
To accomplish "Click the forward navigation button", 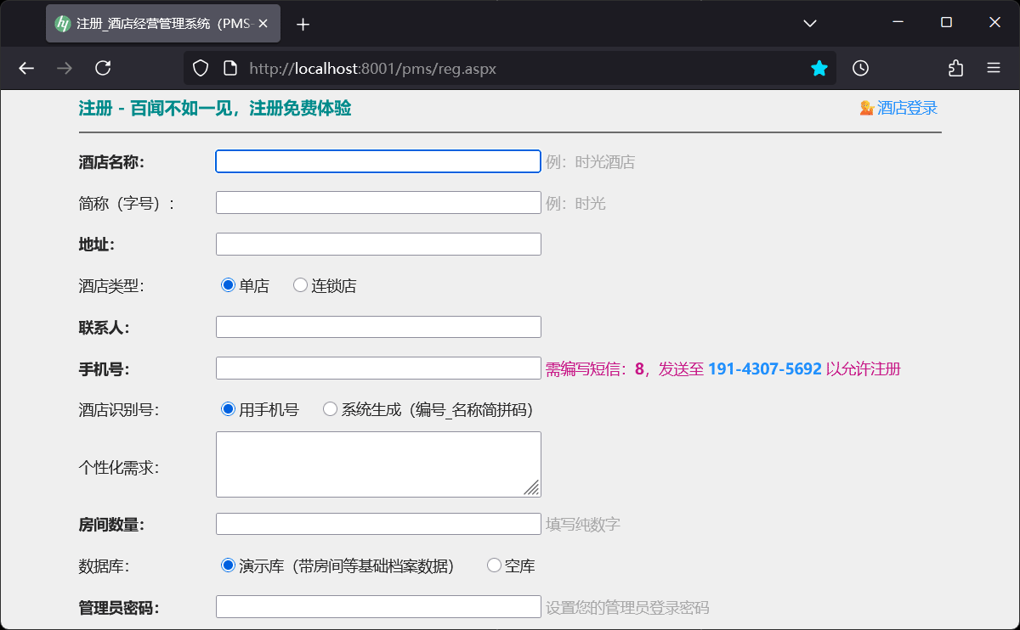I will pos(65,68).
